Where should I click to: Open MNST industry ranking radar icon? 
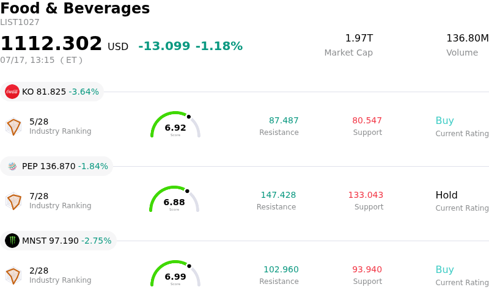pyautogui.click(x=13, y=275)
